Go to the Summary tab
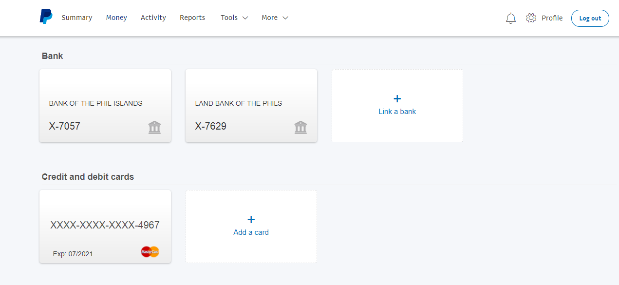The width and height of the screenshot is (619, 285). coord(77,18)
